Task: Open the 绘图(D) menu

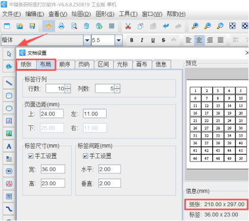Action: click(x=81, y=14)
